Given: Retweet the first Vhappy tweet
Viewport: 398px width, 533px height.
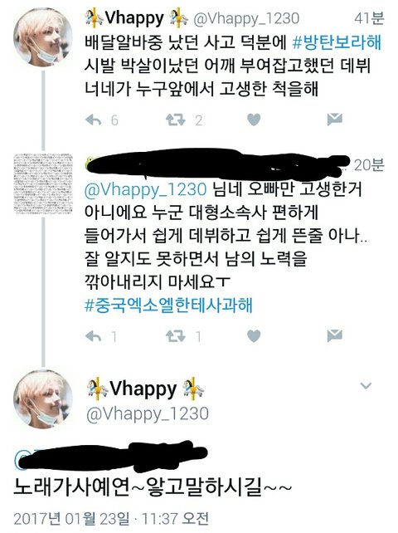Looking at the screenshot, I should [x=175, y=120].
